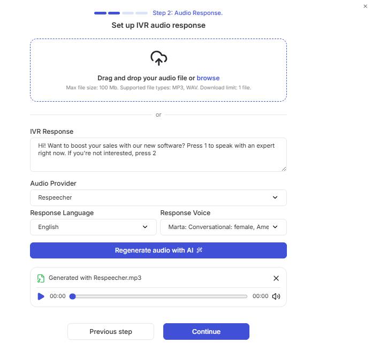Click the browse link to upload audio
This screenshot has height=343, width=372.
(x=208, y=78)
